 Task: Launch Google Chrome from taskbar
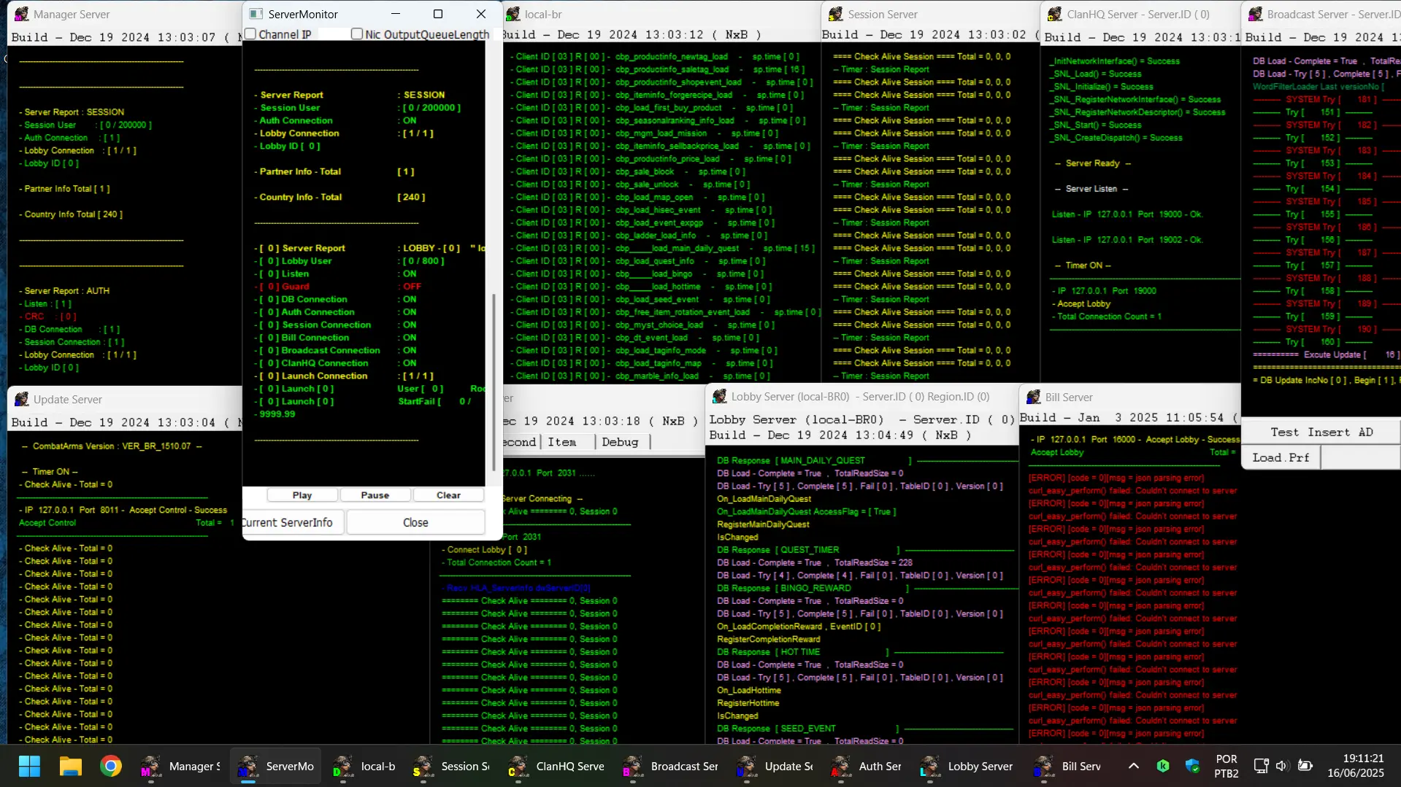point(111,766)
